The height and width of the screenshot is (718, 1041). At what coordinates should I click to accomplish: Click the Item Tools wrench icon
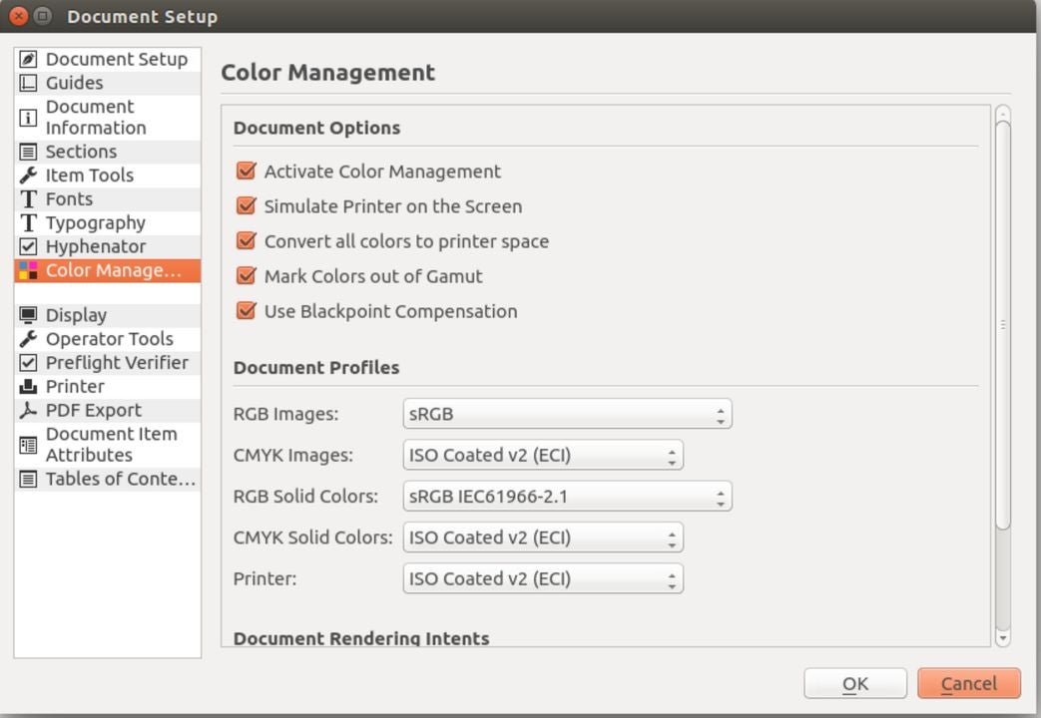coord(29,176)
